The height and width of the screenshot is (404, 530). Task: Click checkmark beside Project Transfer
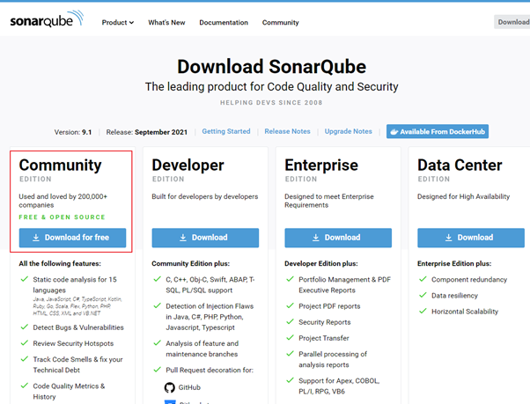290,337
